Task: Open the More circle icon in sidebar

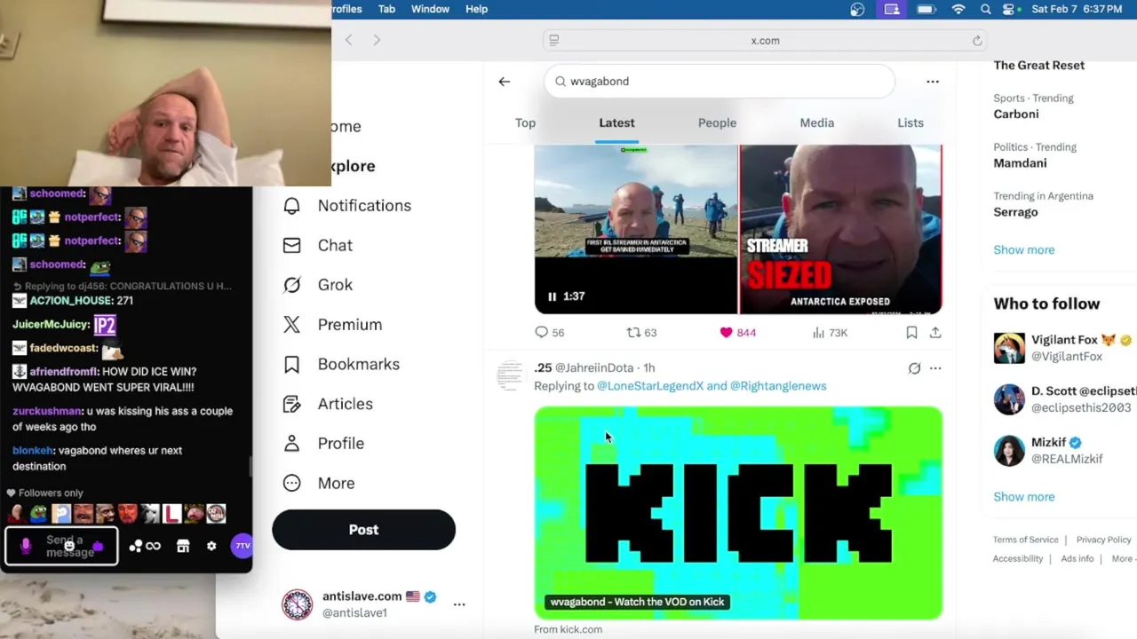Action: [291, 483]
